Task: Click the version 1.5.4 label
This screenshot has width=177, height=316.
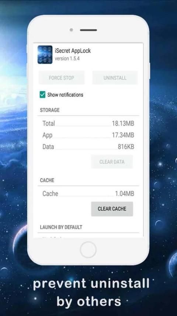Action: coord(67,58)
